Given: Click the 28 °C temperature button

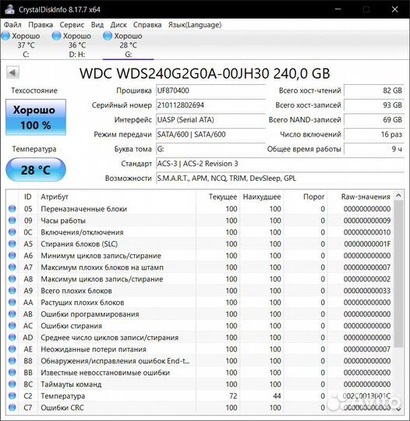Looking at the screenshot, I should coord(36,170).
